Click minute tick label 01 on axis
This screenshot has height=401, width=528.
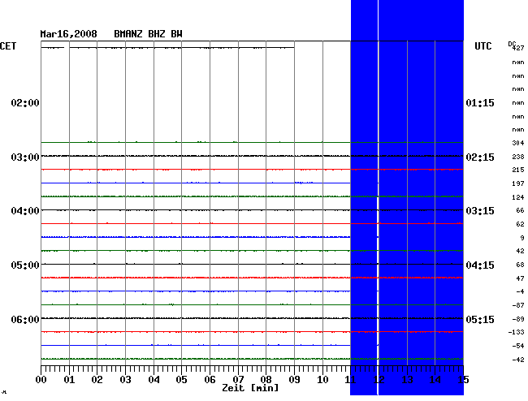click(69, 380)
